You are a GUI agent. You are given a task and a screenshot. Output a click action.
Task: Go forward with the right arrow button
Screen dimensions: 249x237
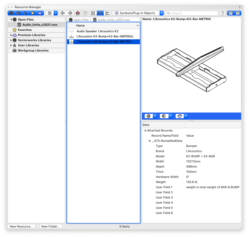point(70,13)
